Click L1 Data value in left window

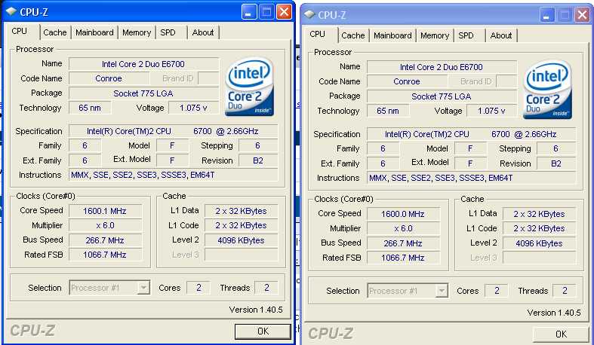(x=241, y=211)
